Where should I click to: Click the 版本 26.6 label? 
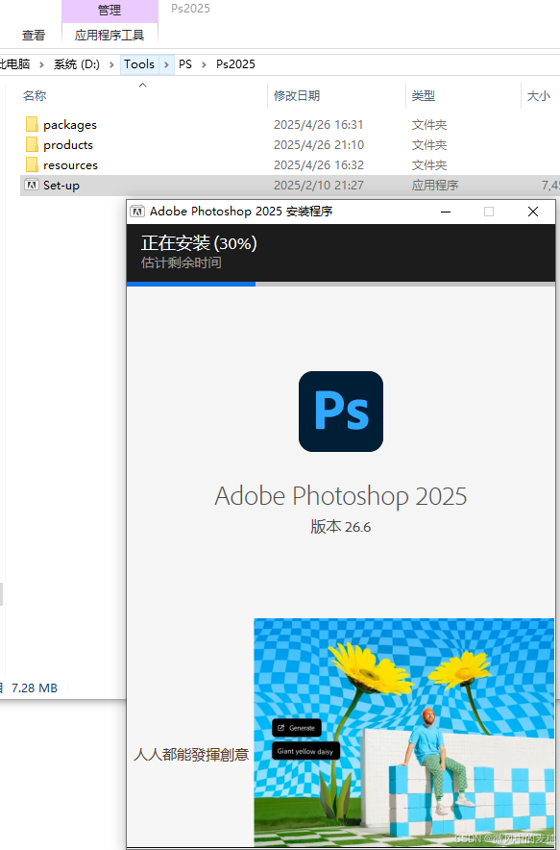[341, 526]
